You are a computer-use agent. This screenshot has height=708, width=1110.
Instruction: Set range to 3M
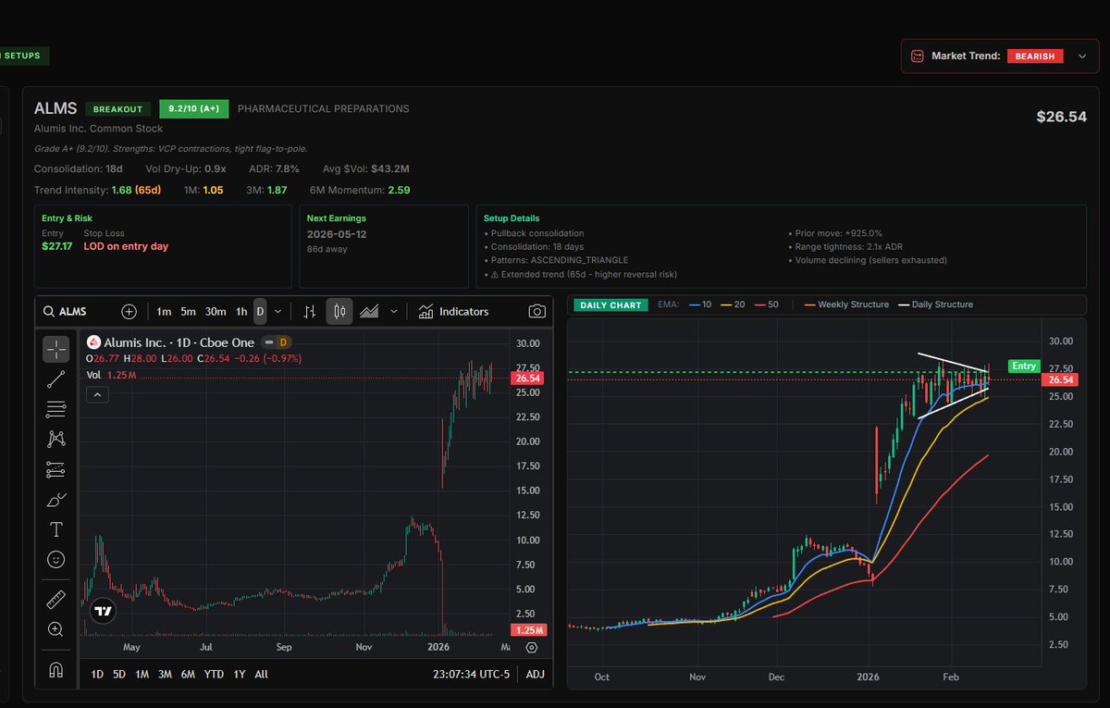[165, 674]
